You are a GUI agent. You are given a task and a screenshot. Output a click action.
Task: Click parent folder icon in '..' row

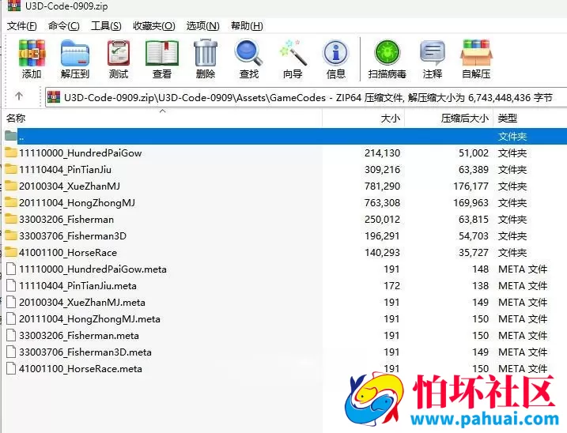11,136
